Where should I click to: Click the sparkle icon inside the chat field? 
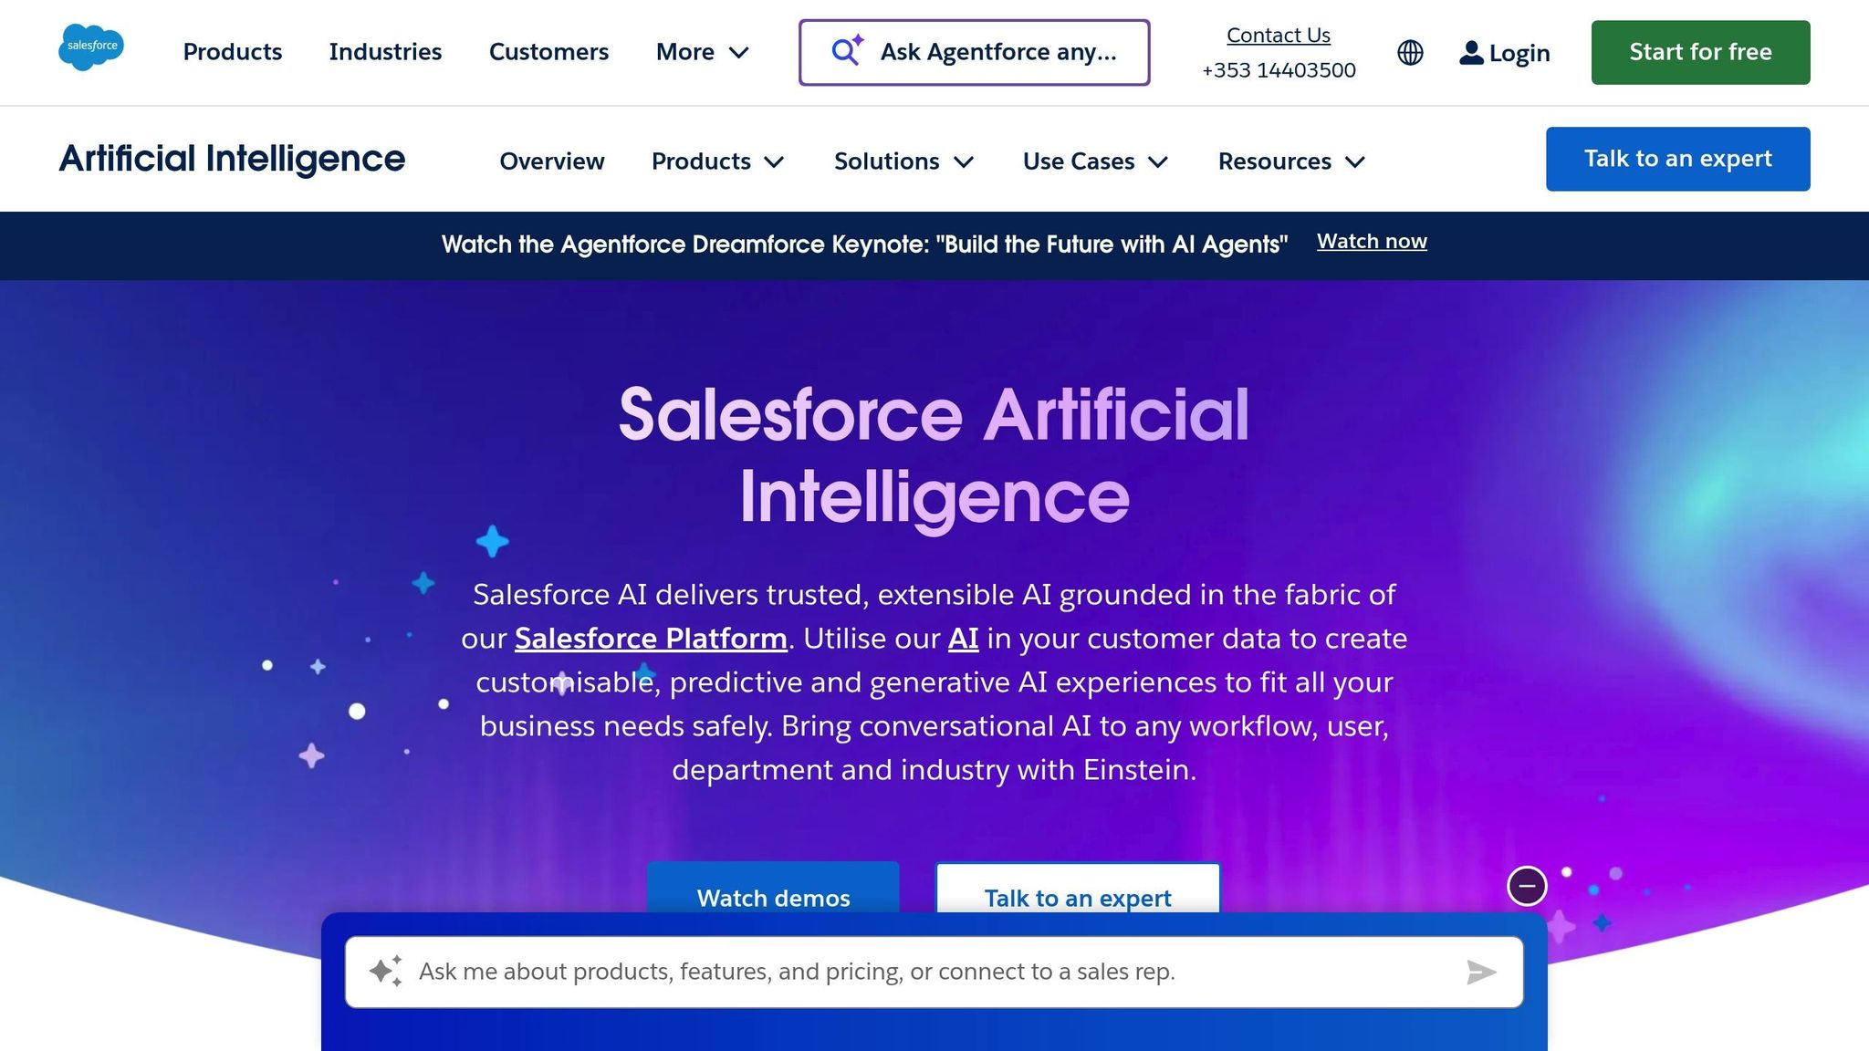[x=387, y=971]
